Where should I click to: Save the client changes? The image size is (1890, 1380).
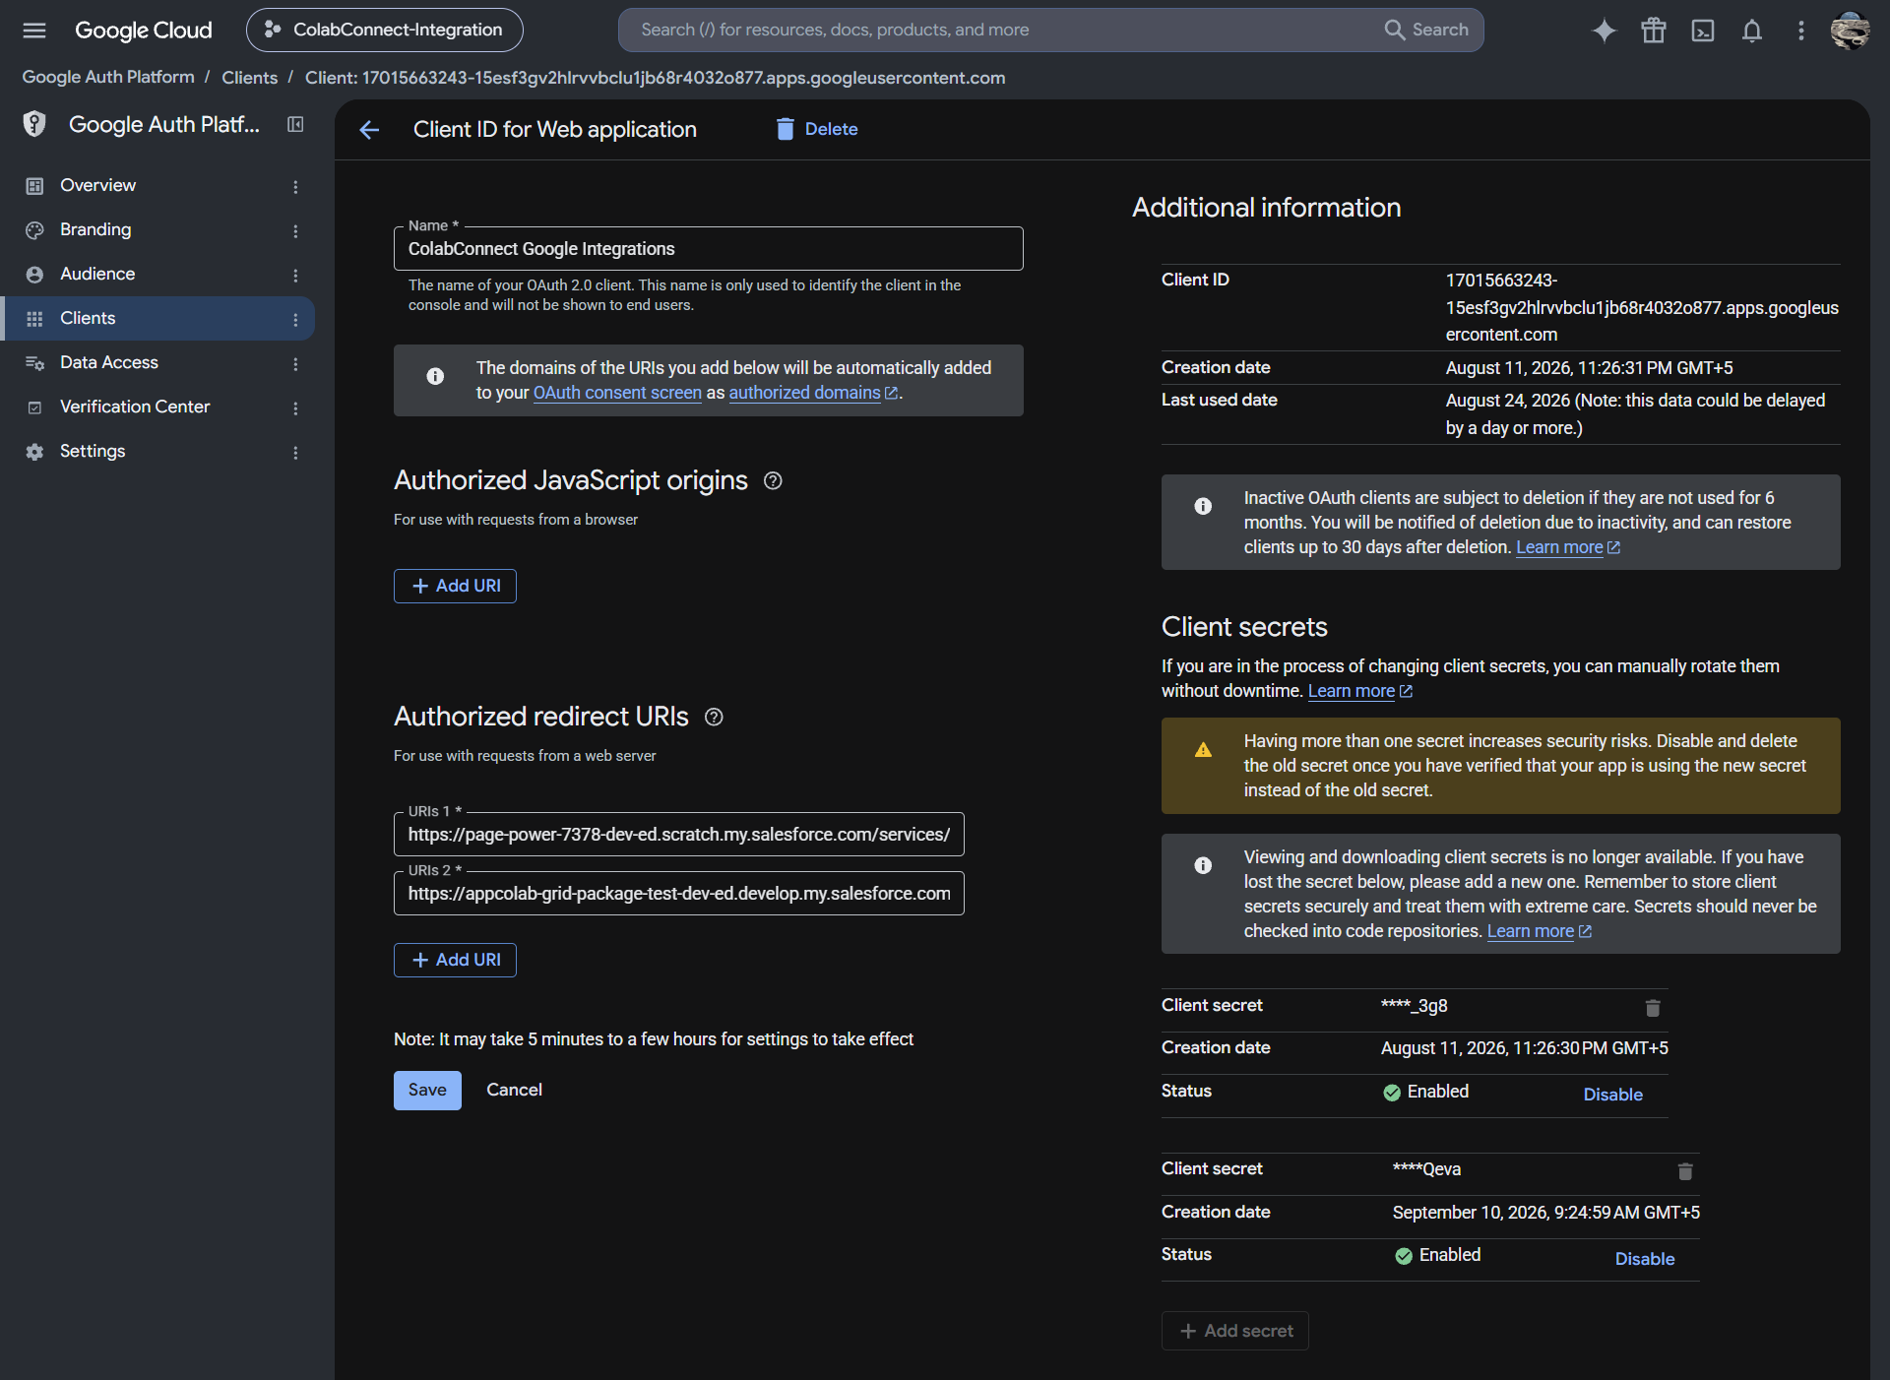pos(427,1091)
